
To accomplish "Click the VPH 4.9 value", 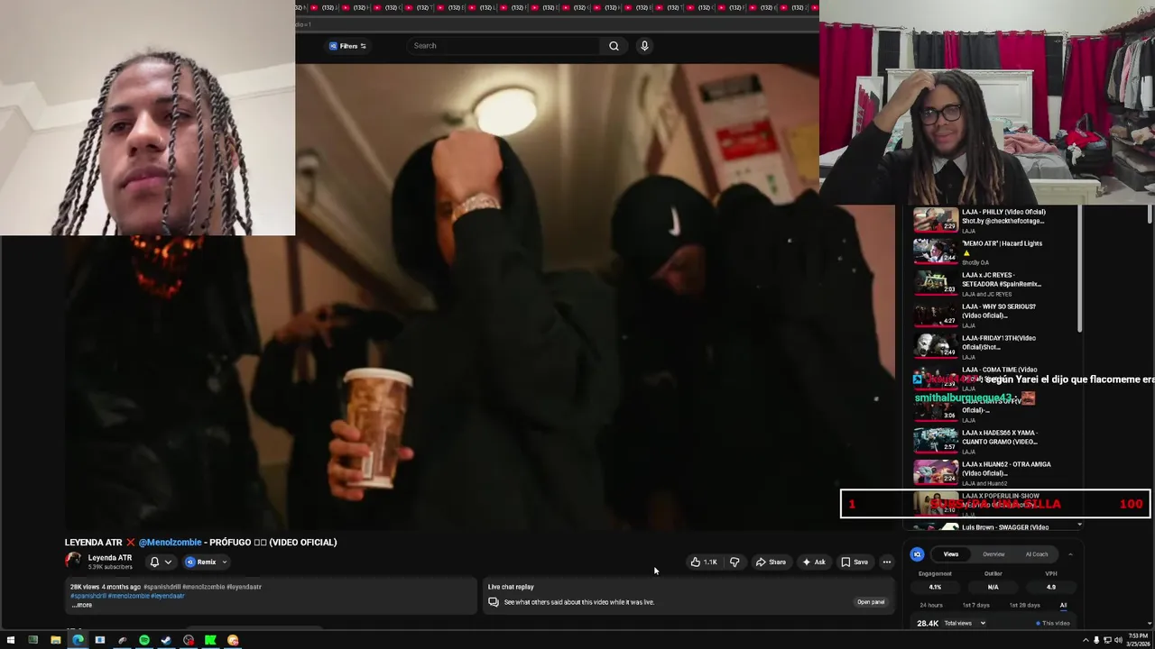I will coord(1051,588).
